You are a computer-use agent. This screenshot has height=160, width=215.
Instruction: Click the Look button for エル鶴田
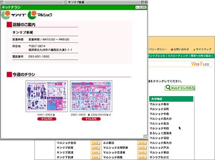click(x=142, y=143)
